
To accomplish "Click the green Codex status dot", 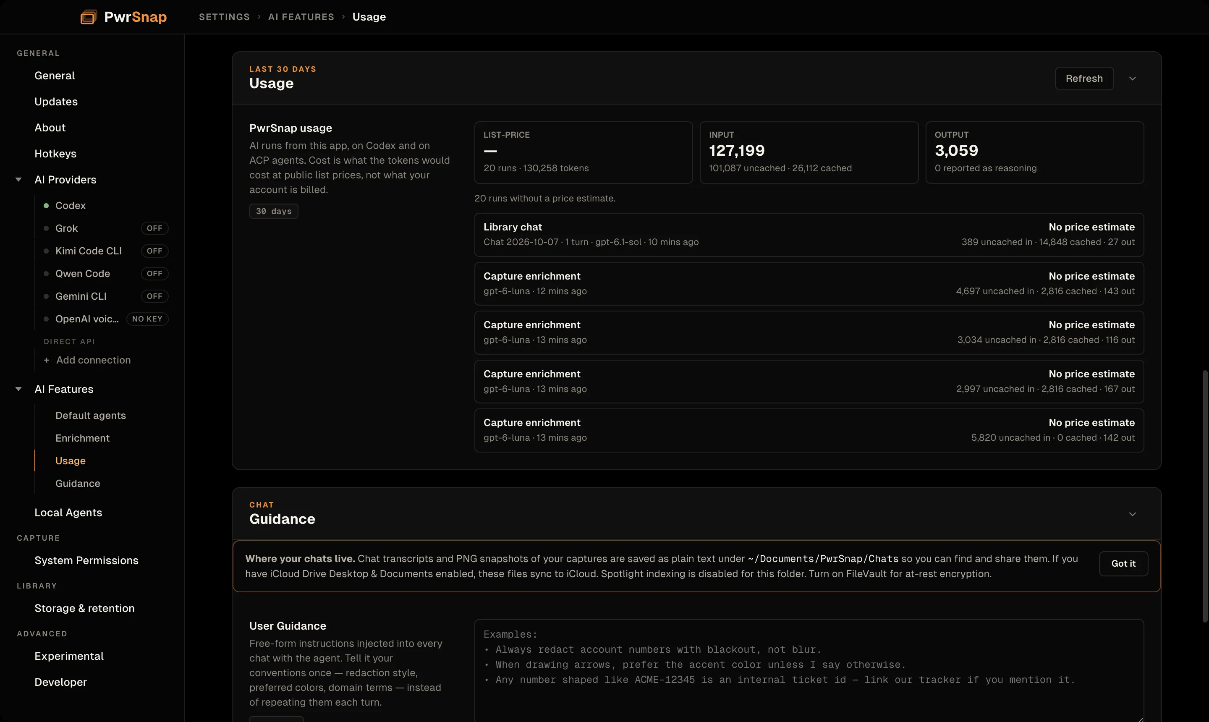I will click(x=46, y=206).
